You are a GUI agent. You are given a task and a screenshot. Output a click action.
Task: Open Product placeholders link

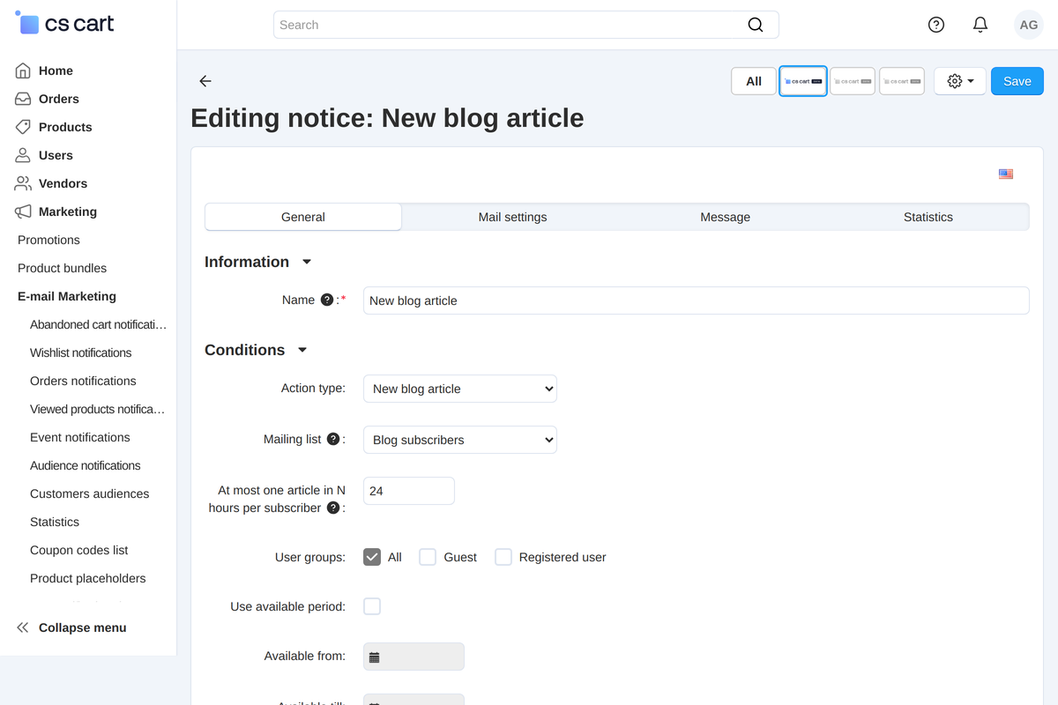click(x=87, y=578)
